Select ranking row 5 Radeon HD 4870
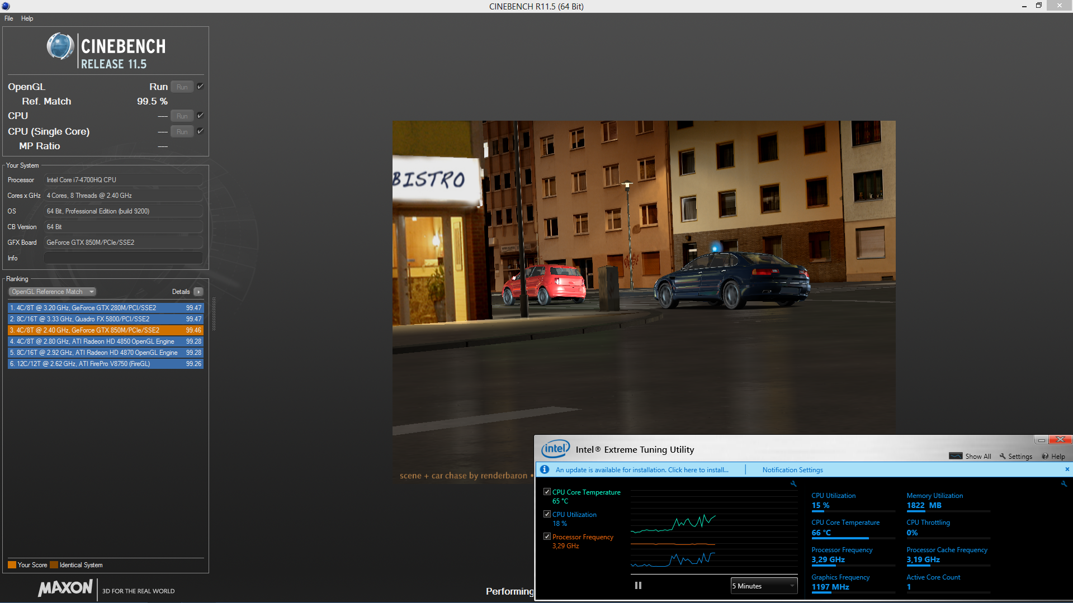 106,353
